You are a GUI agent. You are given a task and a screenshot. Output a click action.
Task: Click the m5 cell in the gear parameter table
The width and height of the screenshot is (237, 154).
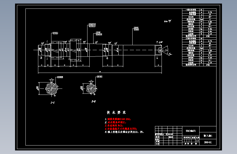click(x=201, y=38)
